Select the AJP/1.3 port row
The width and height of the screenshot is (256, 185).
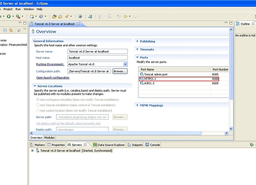(x=183, y=83)
